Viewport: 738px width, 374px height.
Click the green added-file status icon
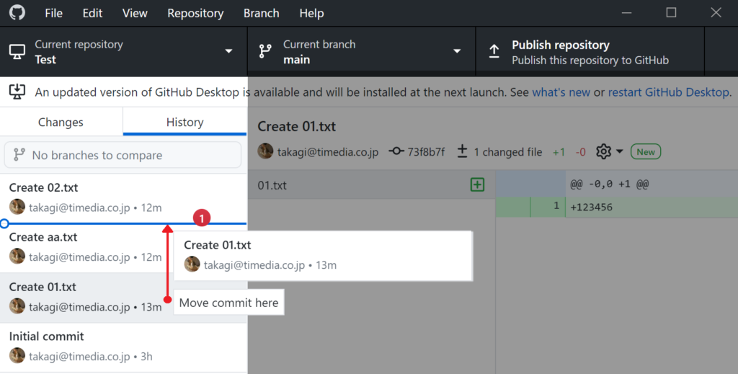click(x=477, y=185)
